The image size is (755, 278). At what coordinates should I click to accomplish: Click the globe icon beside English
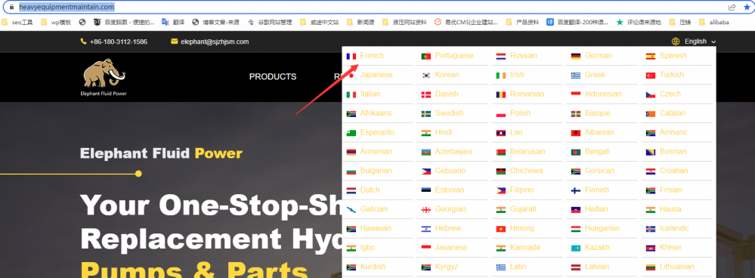coord(676,42)
